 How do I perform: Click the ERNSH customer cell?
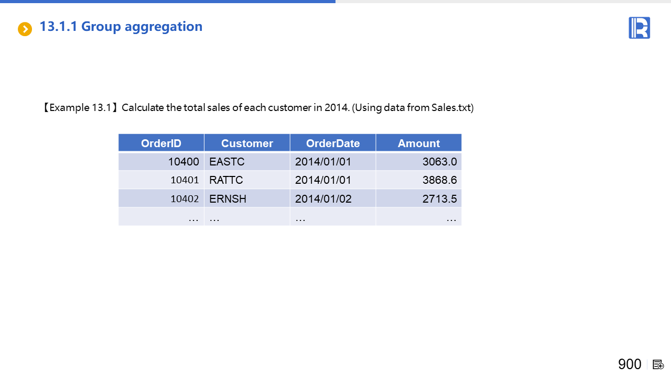coord(247,199)
